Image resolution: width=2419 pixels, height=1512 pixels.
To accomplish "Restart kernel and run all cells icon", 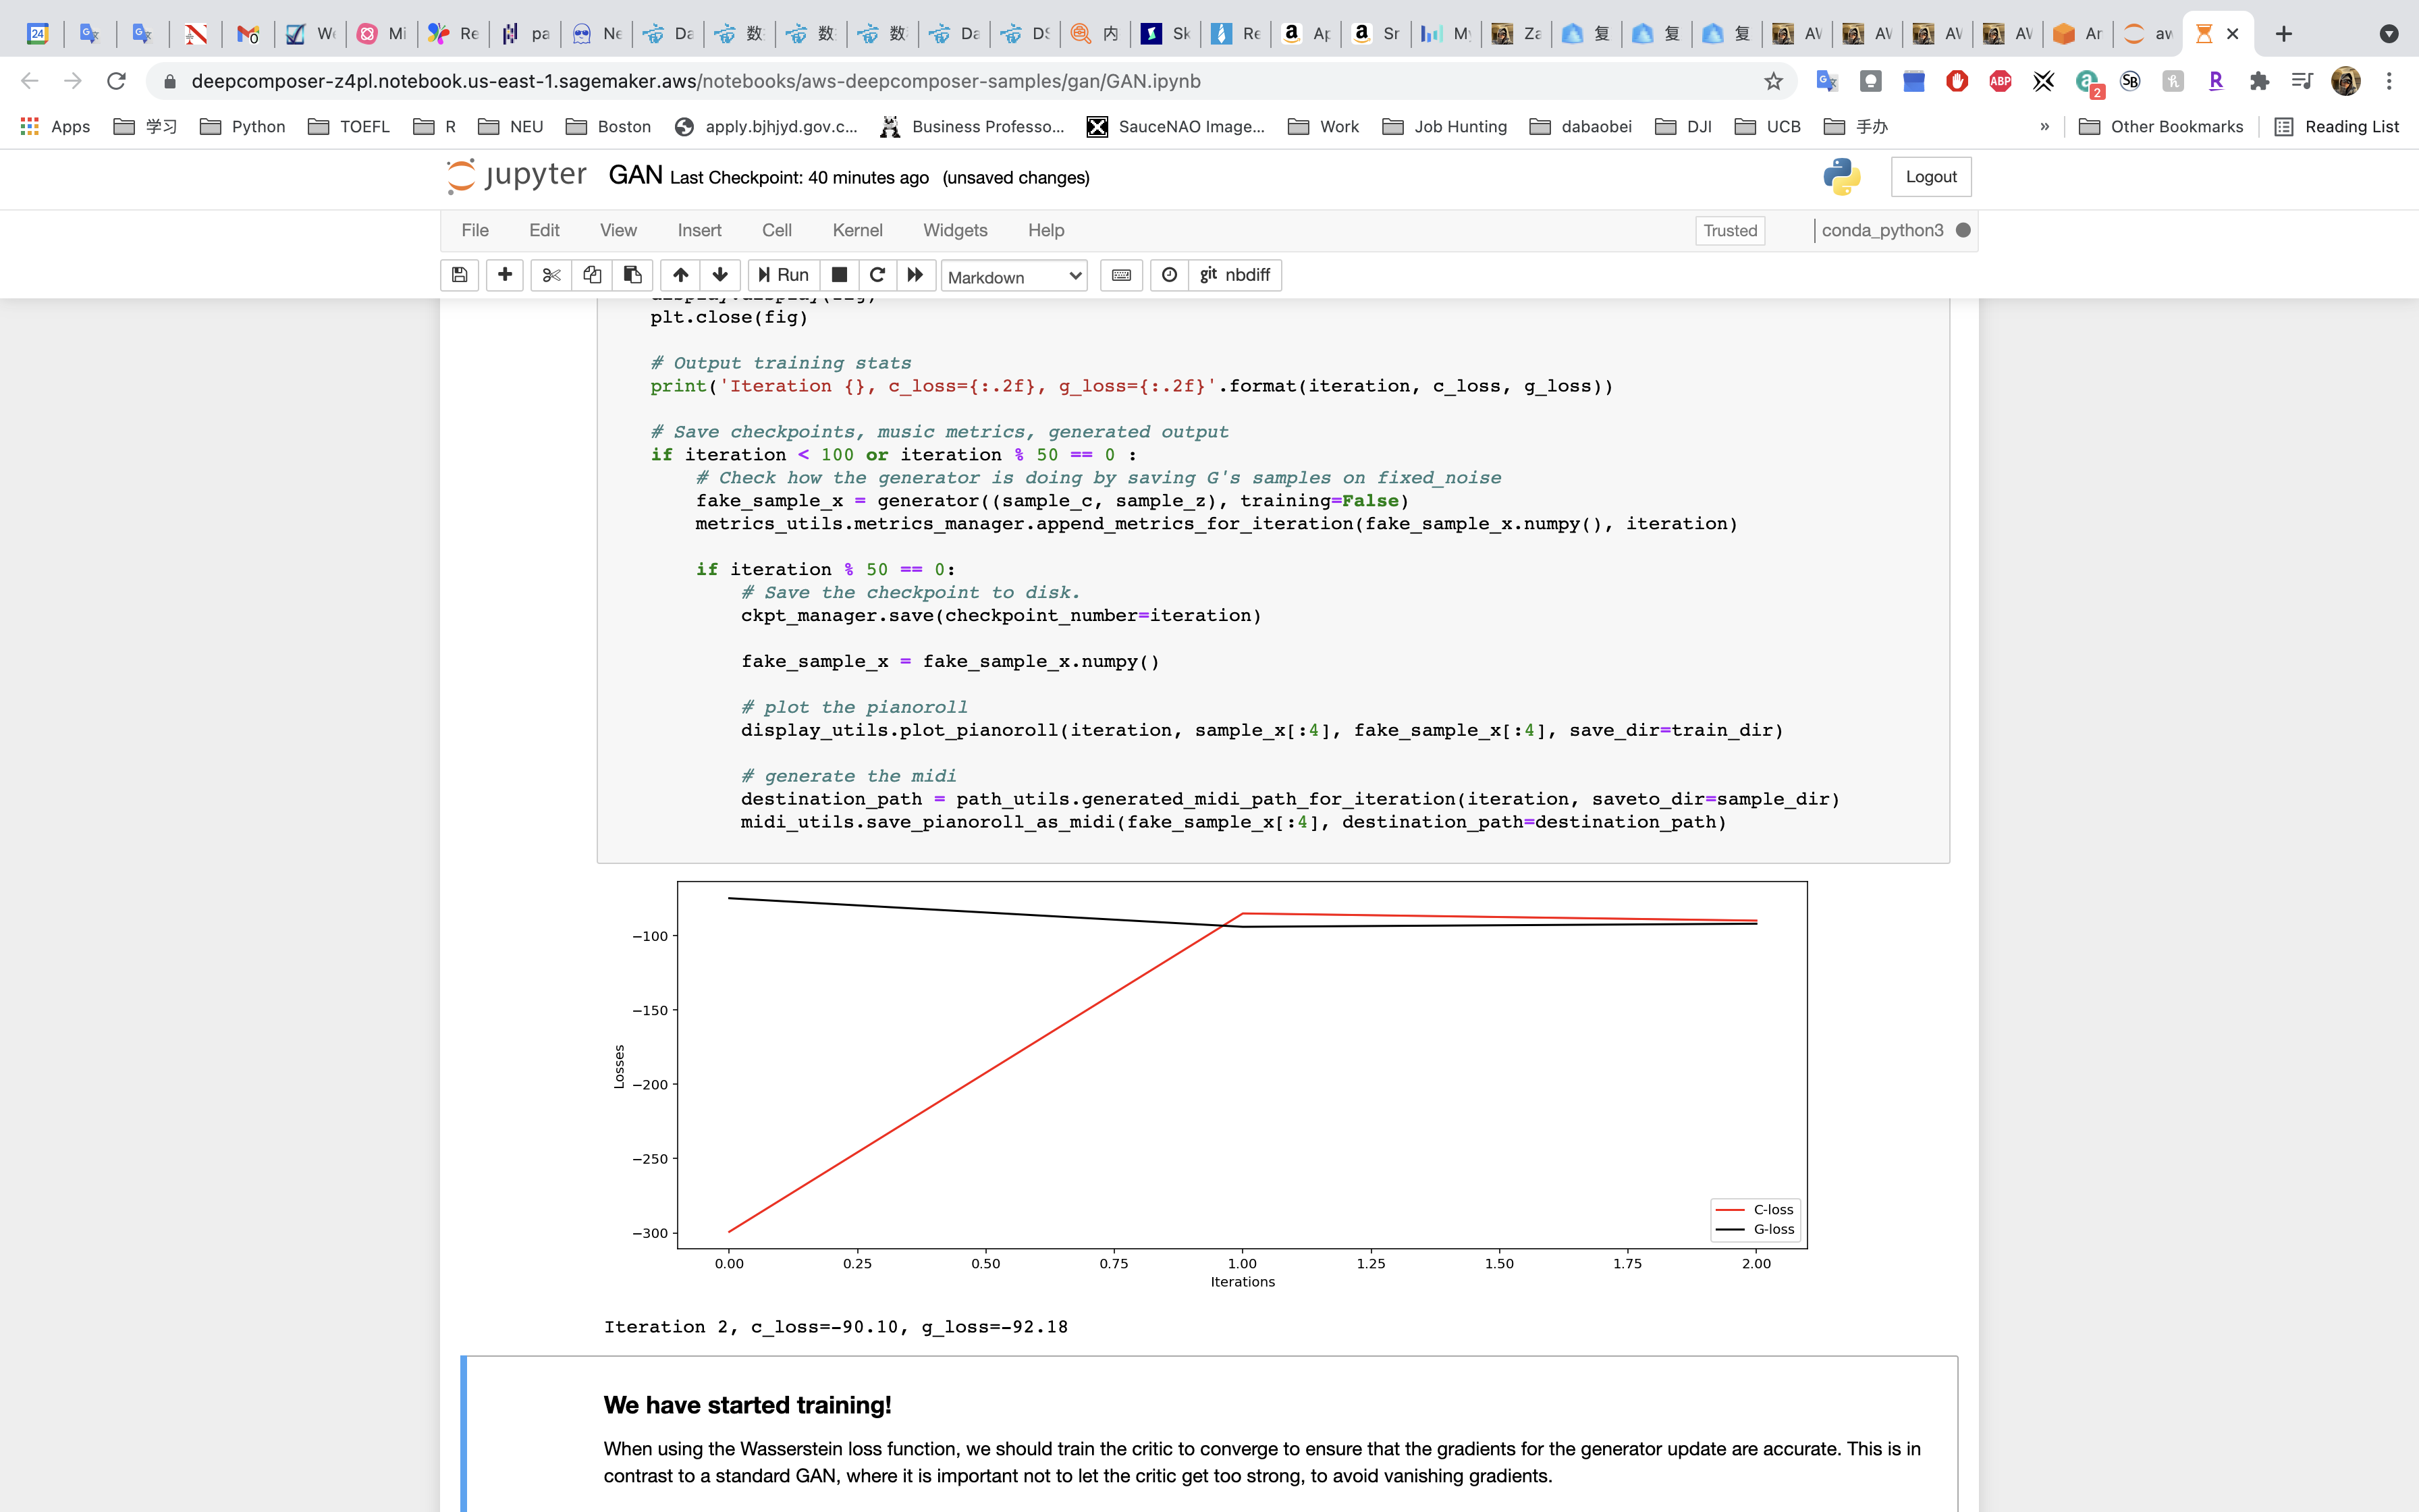I will tap(915, 275).
